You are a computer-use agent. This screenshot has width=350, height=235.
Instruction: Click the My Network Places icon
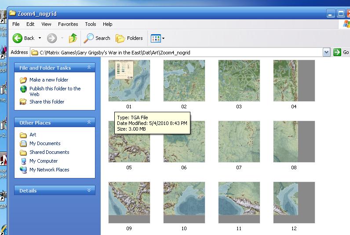(23, 170)
